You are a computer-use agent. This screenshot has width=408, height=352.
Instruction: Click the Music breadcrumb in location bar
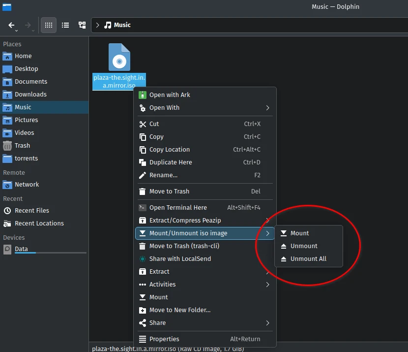[117, 25]
